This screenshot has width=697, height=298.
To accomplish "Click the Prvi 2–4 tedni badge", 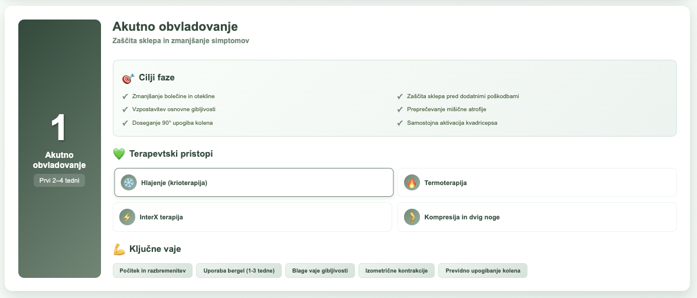I will click(59, 180).
